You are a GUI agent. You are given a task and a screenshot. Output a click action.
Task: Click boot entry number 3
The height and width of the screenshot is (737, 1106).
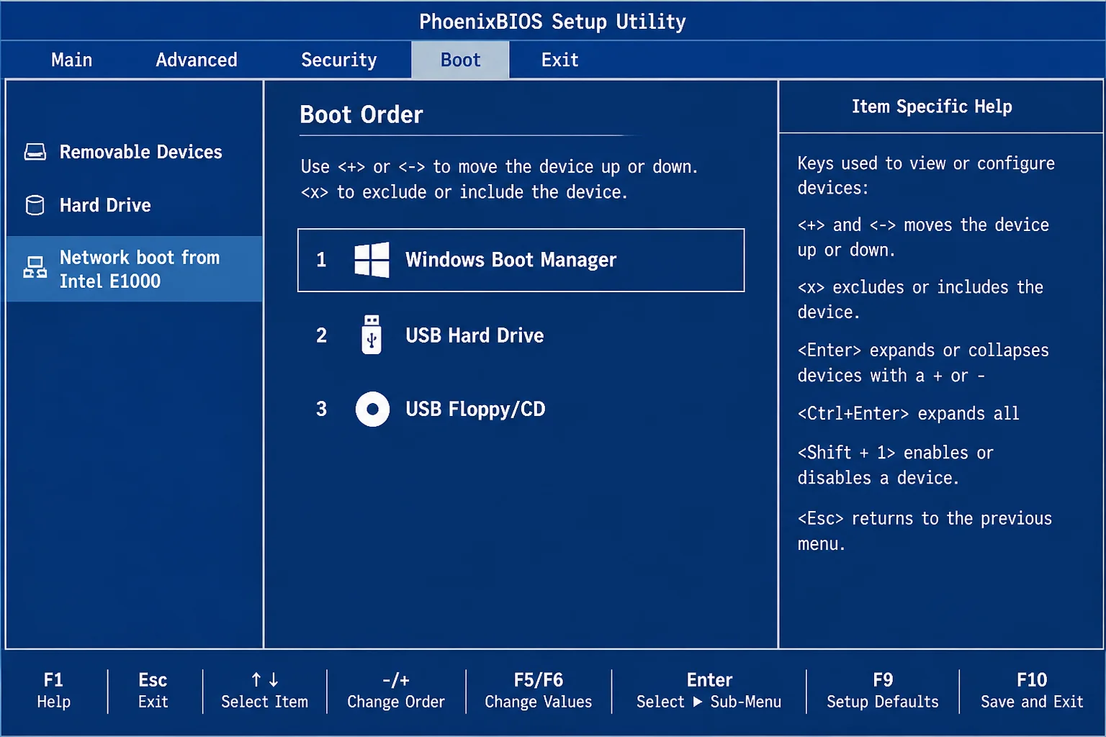(321, 409)
